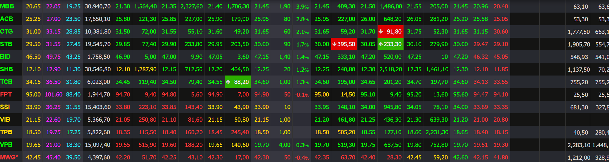
Task: Open the BID ticker symbol
Action: tap(5, 56)
